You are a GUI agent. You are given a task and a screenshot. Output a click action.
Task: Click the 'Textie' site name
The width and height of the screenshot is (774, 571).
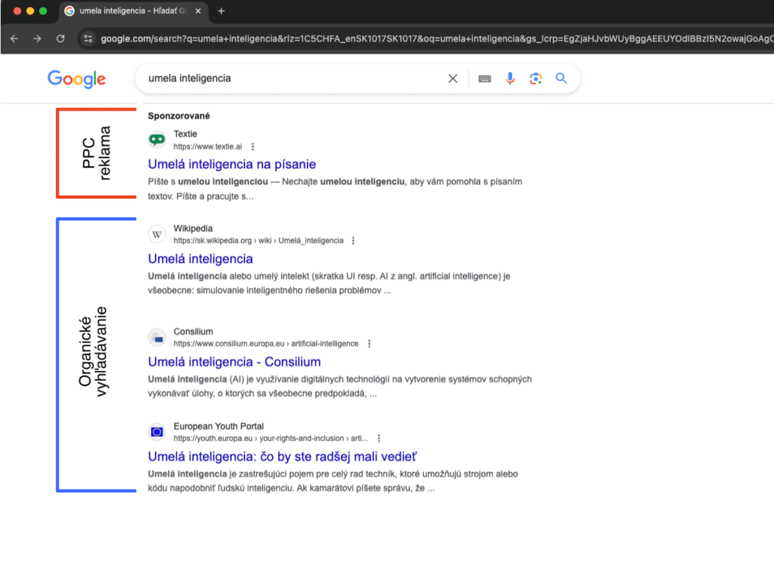185,134
